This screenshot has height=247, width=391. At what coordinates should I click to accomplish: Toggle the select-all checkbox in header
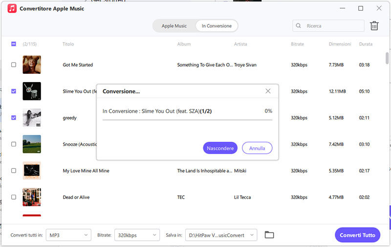click(x=14, y=44)
